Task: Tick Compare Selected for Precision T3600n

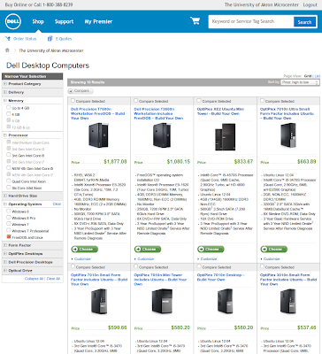Action: pos(136,101)
